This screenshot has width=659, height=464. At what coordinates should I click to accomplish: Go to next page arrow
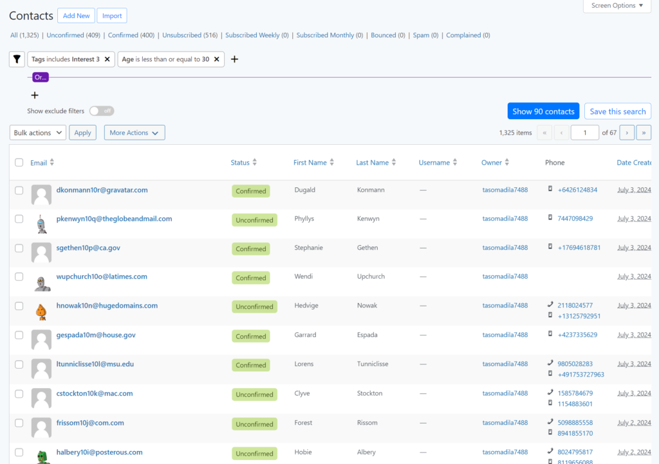(x=627, y=133)
